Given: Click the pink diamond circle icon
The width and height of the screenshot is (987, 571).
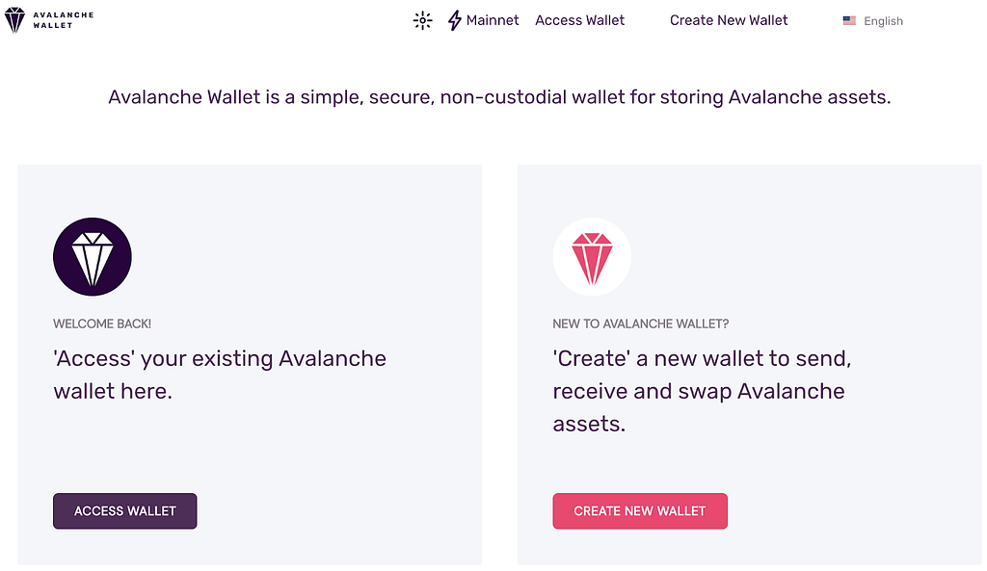Looking at the screenshot, I should pos(592,256).
